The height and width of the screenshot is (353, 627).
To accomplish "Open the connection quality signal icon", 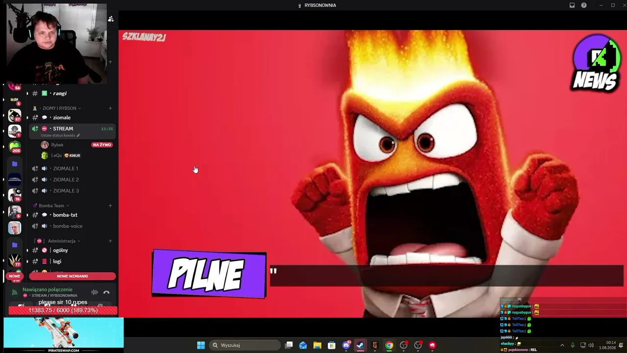I will click(x=15, y=292).
